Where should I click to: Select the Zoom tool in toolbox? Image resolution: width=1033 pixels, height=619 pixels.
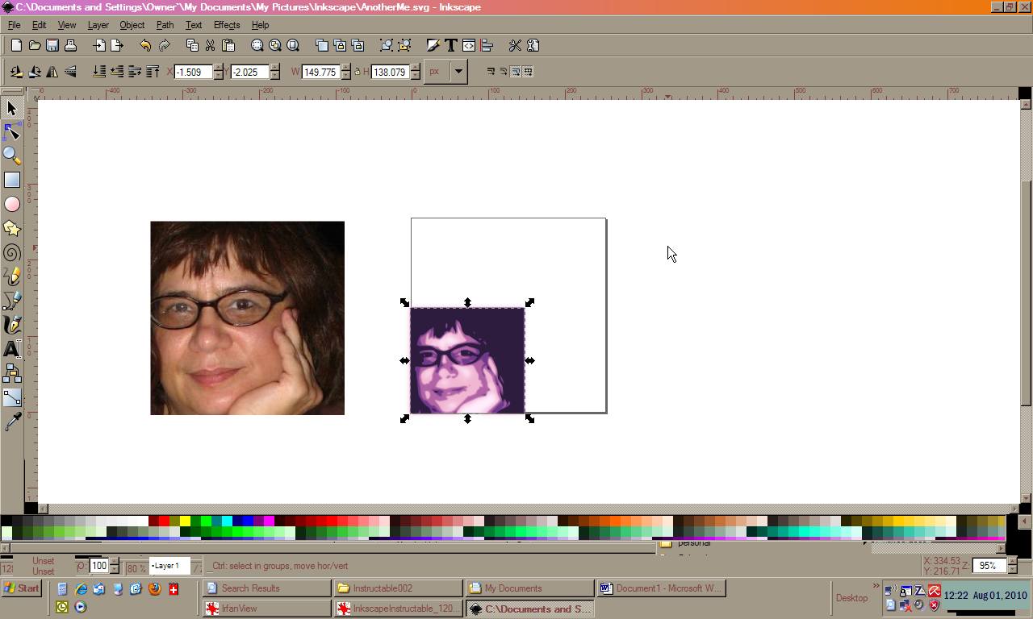pyautogui.click(x=11, y=156)
